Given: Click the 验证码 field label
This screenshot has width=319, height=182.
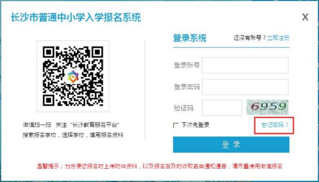Looking at the screenshot, I should [183, 108].
